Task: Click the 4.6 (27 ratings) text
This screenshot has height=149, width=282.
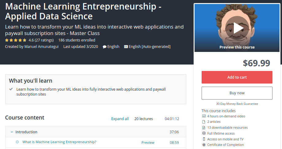Action: [41, 40]
